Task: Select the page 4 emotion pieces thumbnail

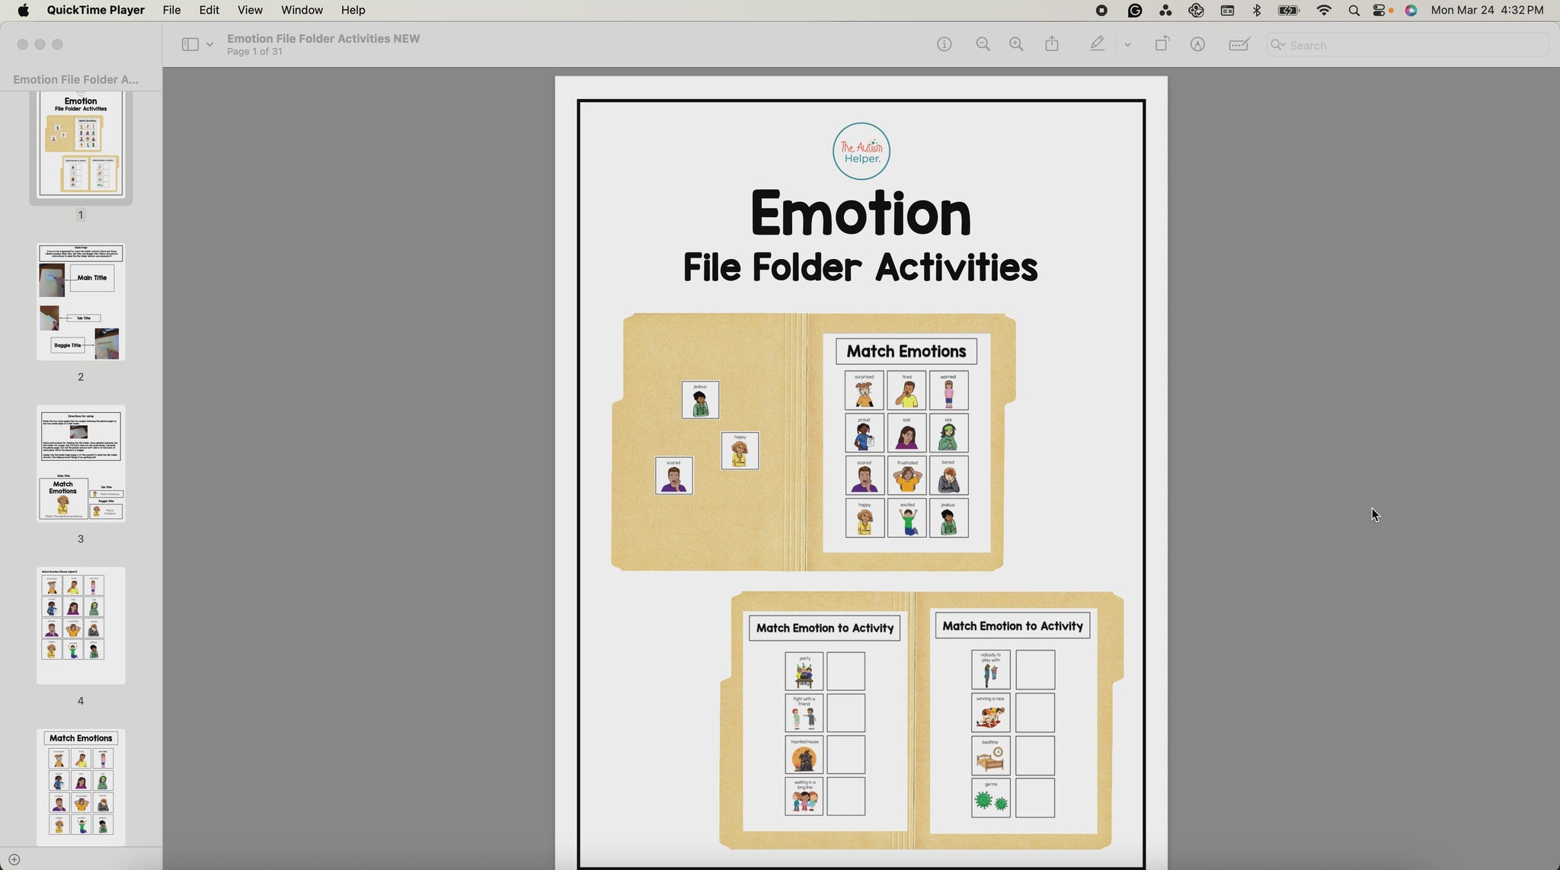Action: point(81,625)
